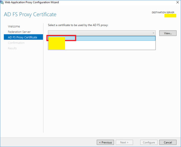Select the AD FS Proxy Certificate step

point(23,37)
